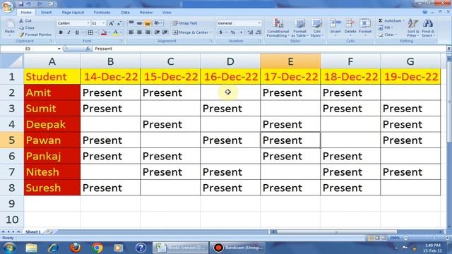Switch to the Formulas tab
Image resolution: width=452 pixels, height=254 pixels.
pos(102,13)
